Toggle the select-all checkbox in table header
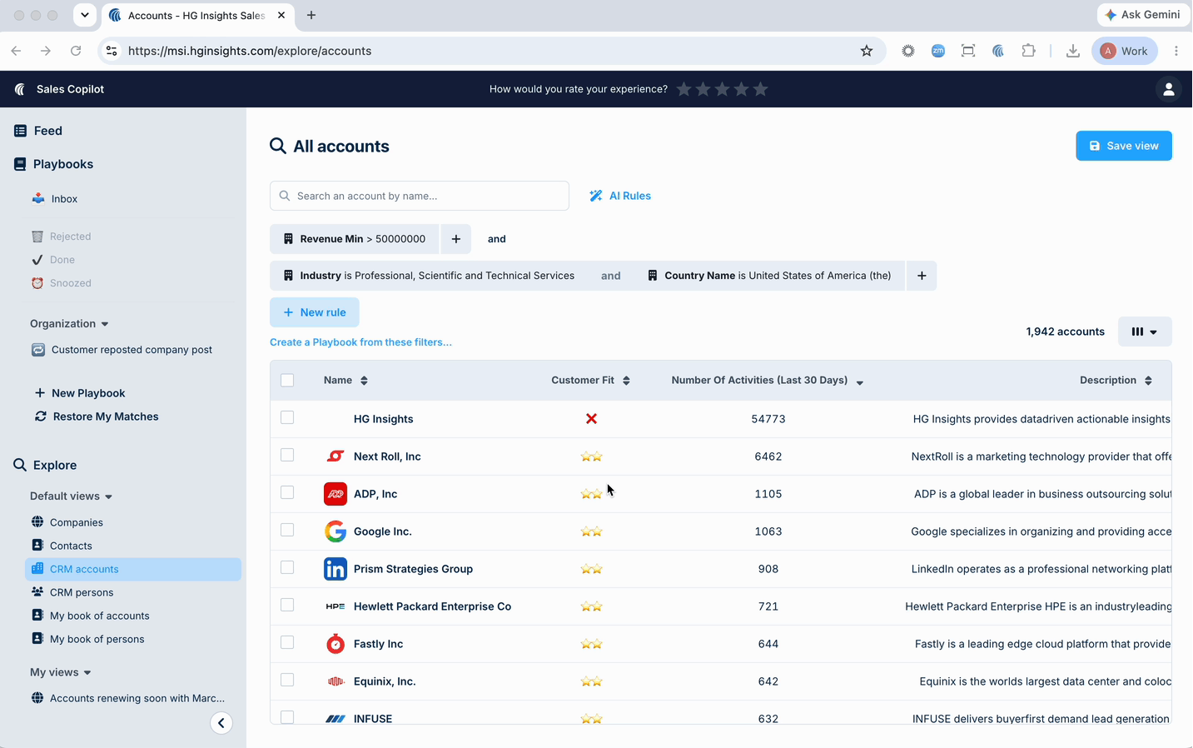 pos(287,381)
